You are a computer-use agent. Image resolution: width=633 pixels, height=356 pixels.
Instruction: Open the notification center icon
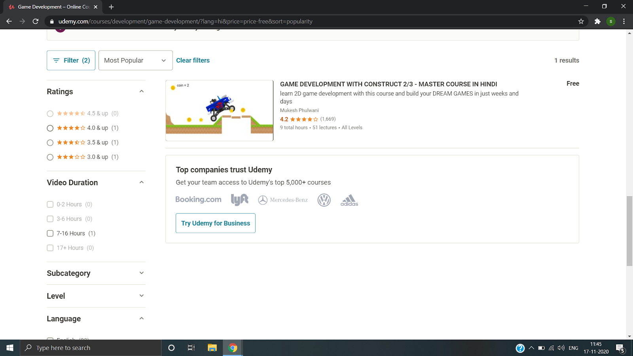[620, 348]
